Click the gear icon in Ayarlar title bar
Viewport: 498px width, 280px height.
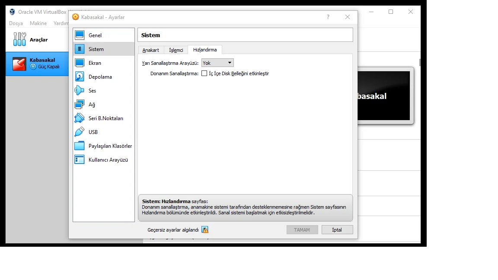pyautogui.click(x=76, y=17)
